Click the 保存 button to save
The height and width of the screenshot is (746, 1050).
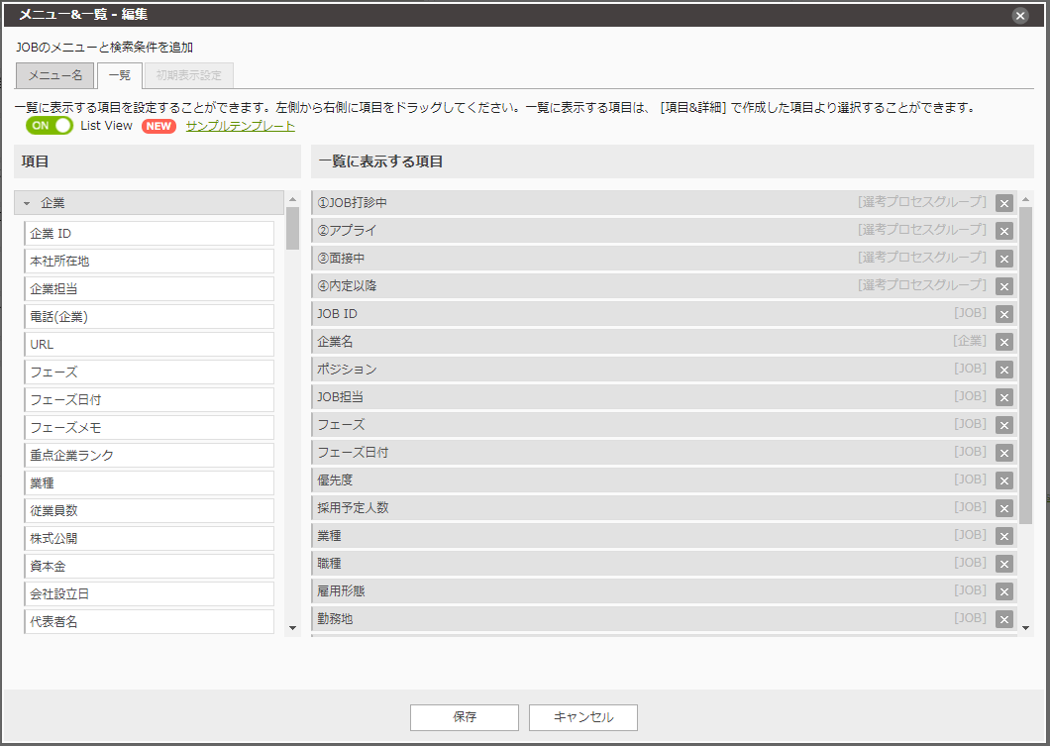pyautogui.click(x=464, y=717)
